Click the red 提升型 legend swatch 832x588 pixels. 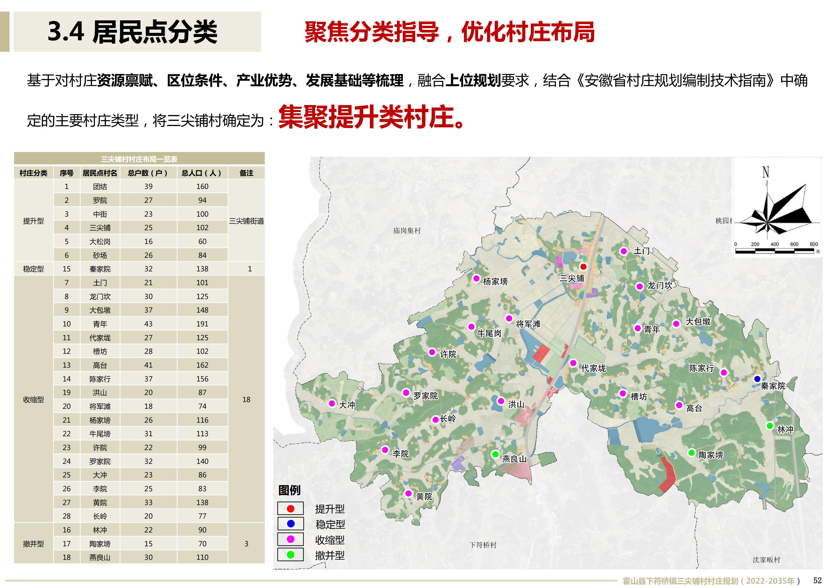pyautogui.click(x=291, y=509)
